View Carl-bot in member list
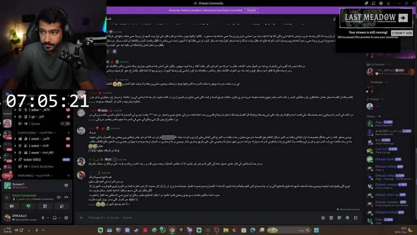This screenshot has width=417, height=235. [x=389, y=150]
